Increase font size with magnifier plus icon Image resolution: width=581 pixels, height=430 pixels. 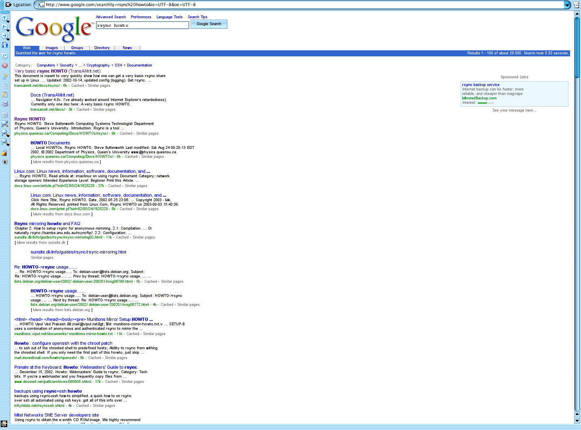(5, 133)
